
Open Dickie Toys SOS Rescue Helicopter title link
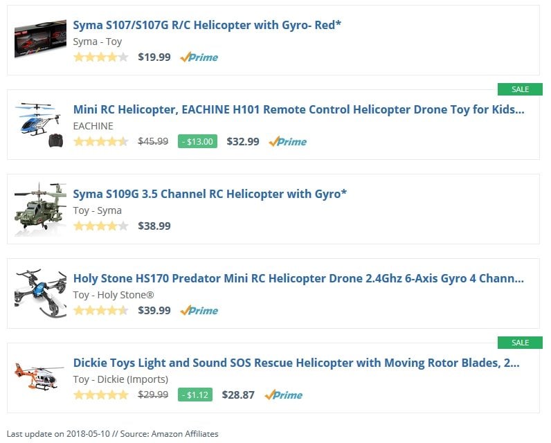point(296,363)
